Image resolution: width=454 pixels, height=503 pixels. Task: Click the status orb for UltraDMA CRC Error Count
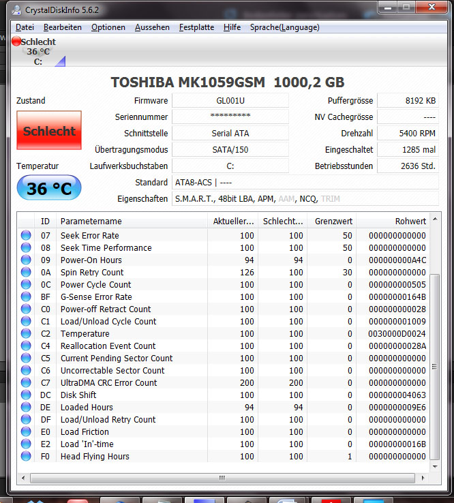(x=26, y=382)
